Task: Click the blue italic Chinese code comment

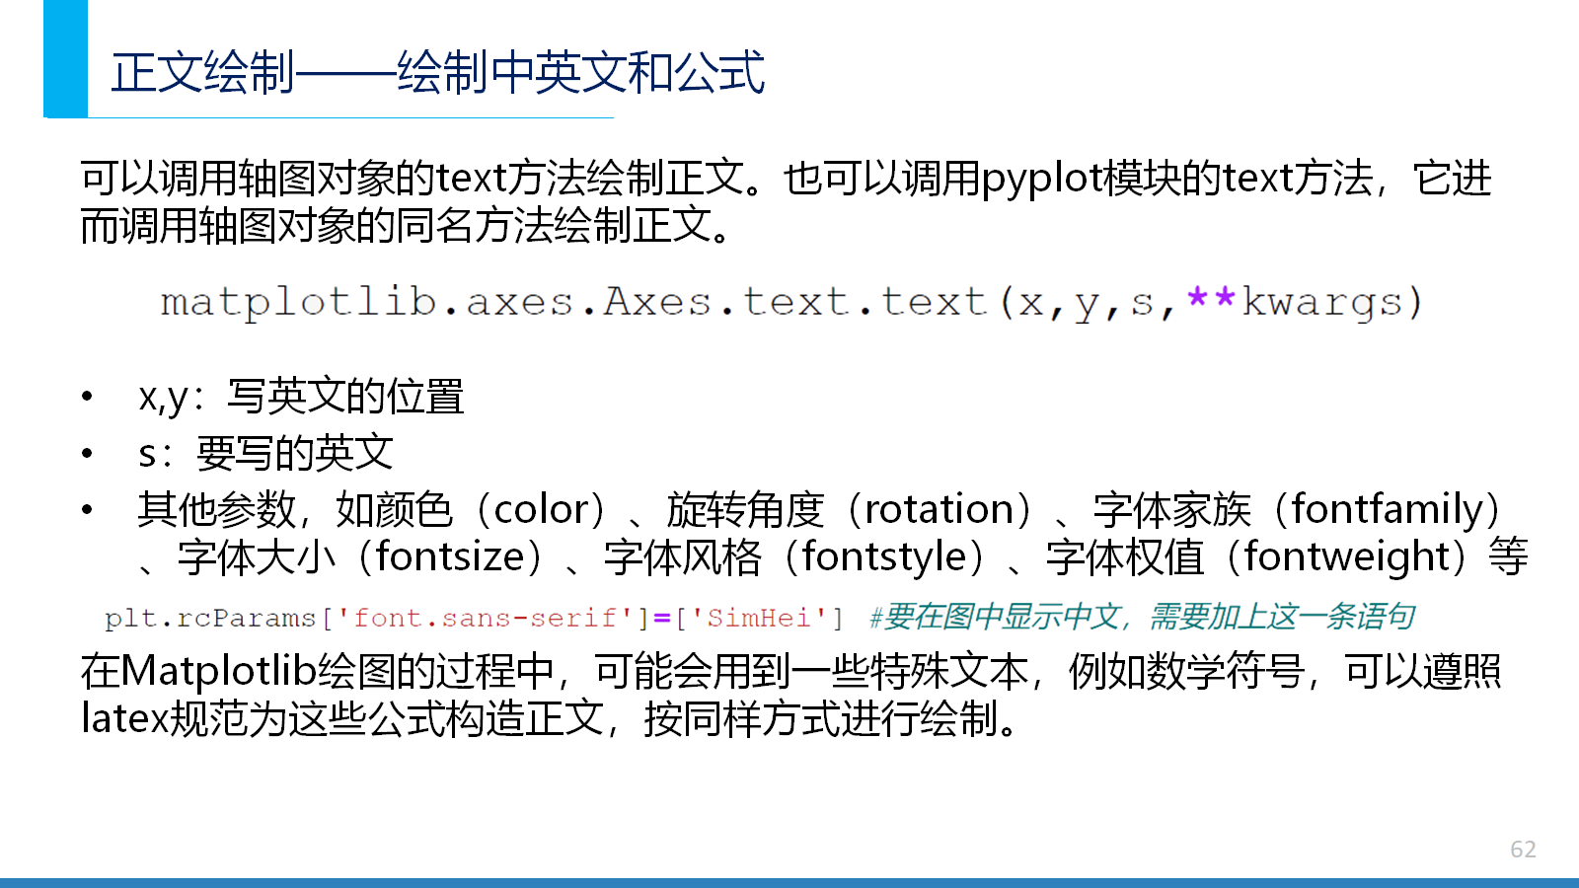Action: coord(1143,618)
